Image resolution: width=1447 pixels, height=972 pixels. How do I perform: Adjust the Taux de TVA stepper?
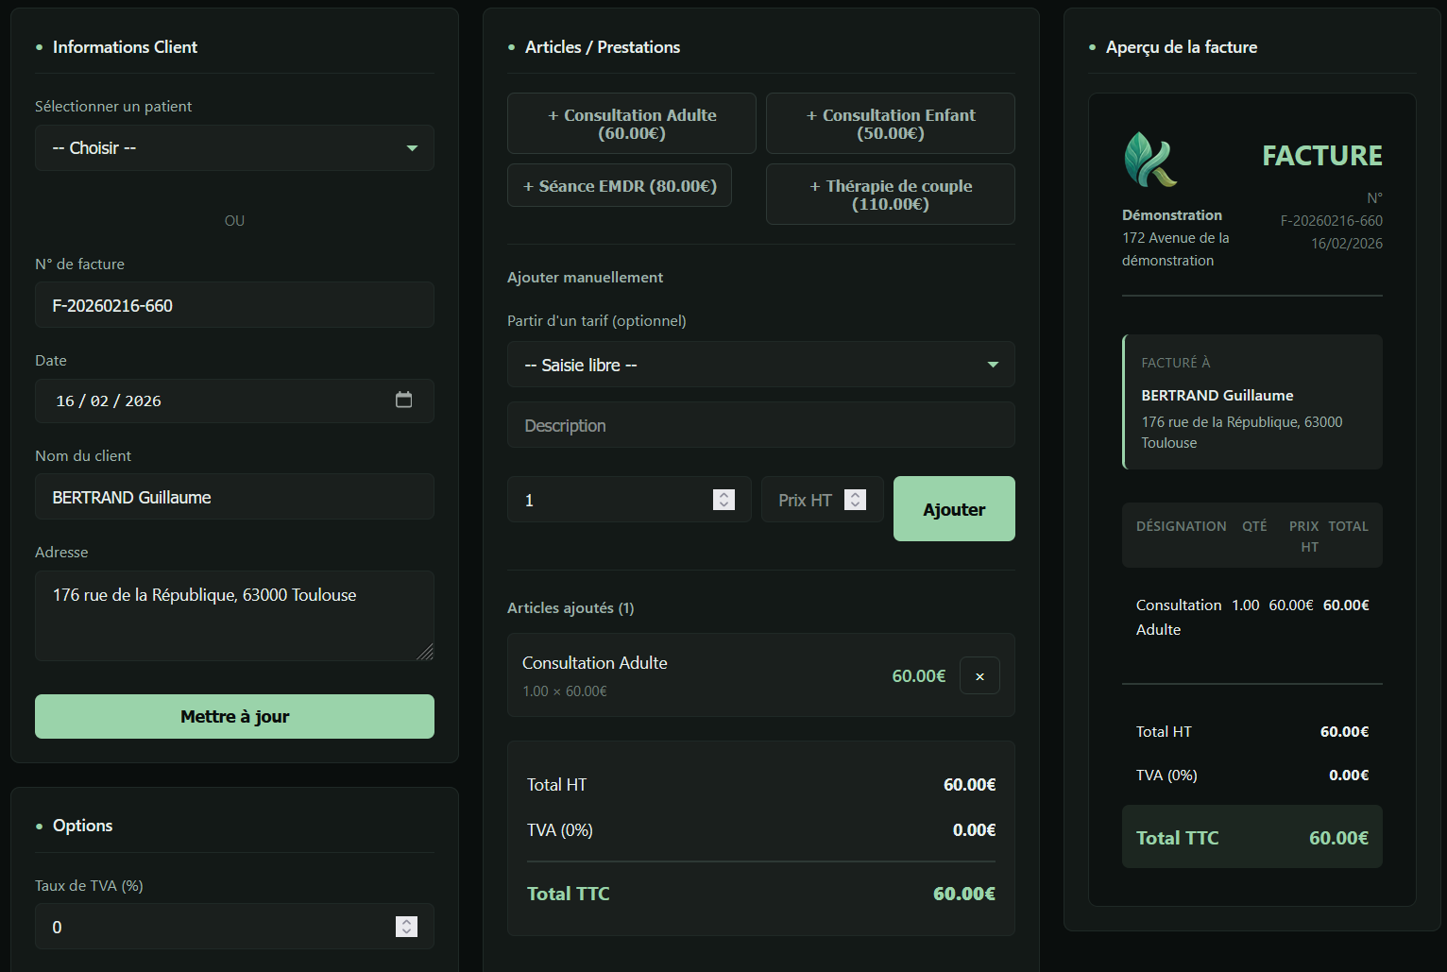pyautogui.click(x=406, y=927)
